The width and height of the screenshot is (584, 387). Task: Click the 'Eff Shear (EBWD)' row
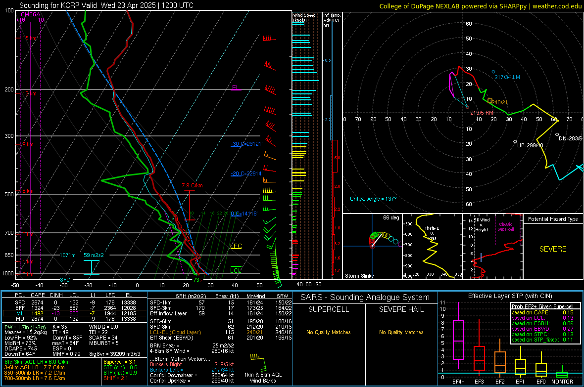[221, 338]
